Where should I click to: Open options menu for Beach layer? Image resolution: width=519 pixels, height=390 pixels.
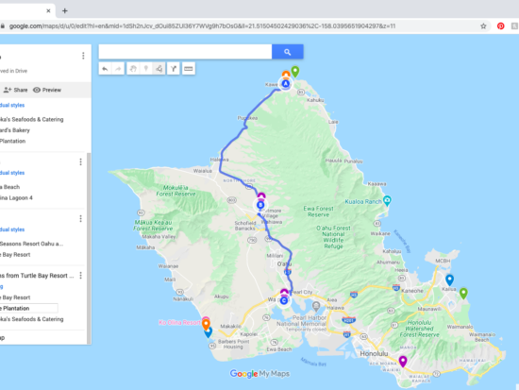tap(80, 161)
